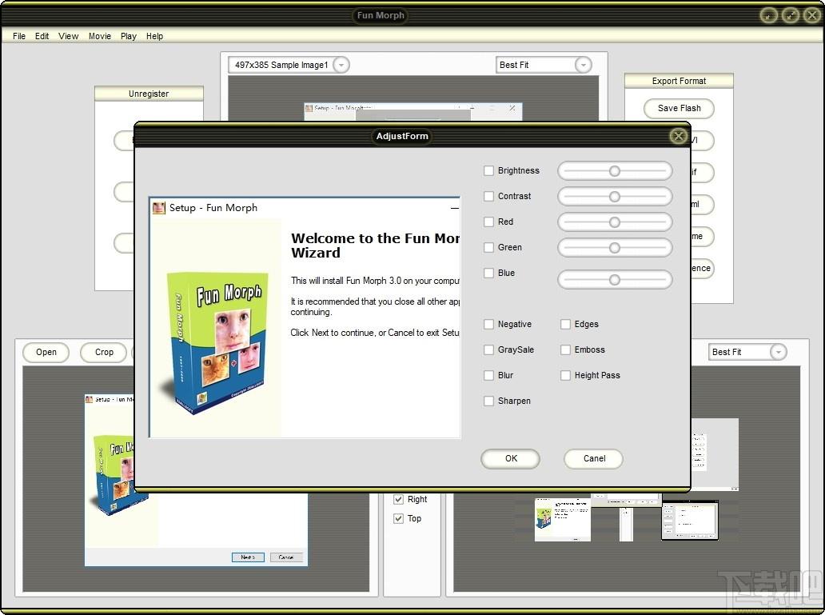
Task: Click the Save Flash export button
Action: click(680, 109)
